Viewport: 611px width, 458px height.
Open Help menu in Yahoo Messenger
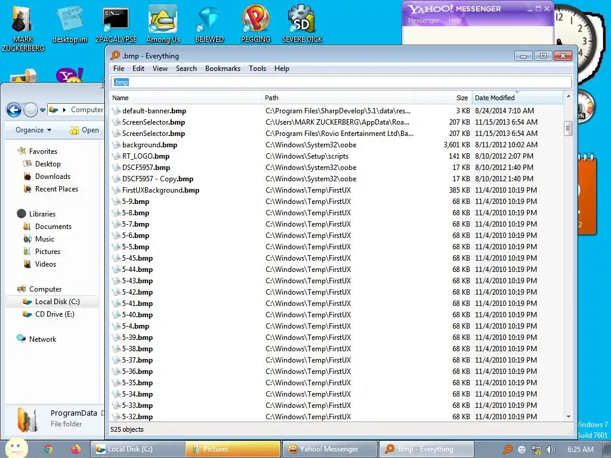click(x=455, y=20)
